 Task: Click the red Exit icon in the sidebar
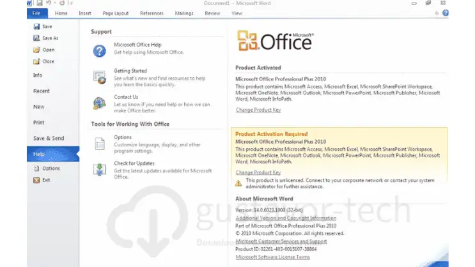(x=36, y=180)
